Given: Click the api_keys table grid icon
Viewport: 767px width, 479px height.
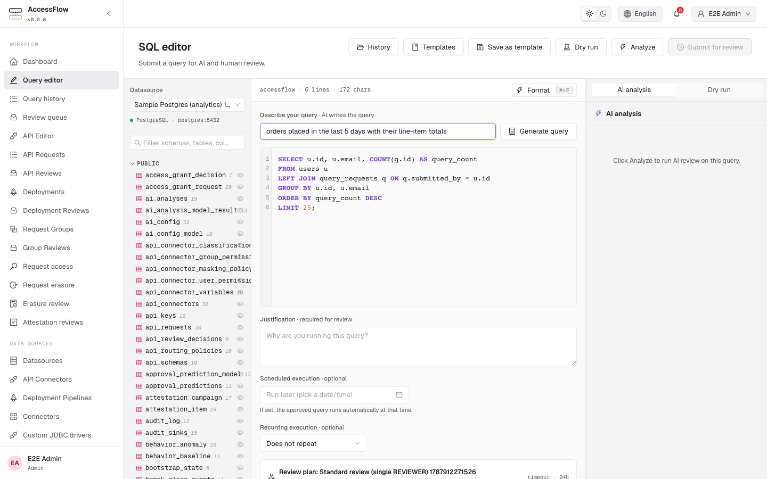Looking at the screenshot, I should (139, 316).
